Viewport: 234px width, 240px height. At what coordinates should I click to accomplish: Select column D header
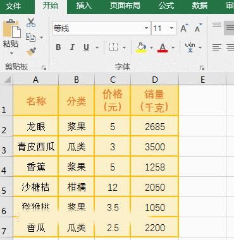155,80
